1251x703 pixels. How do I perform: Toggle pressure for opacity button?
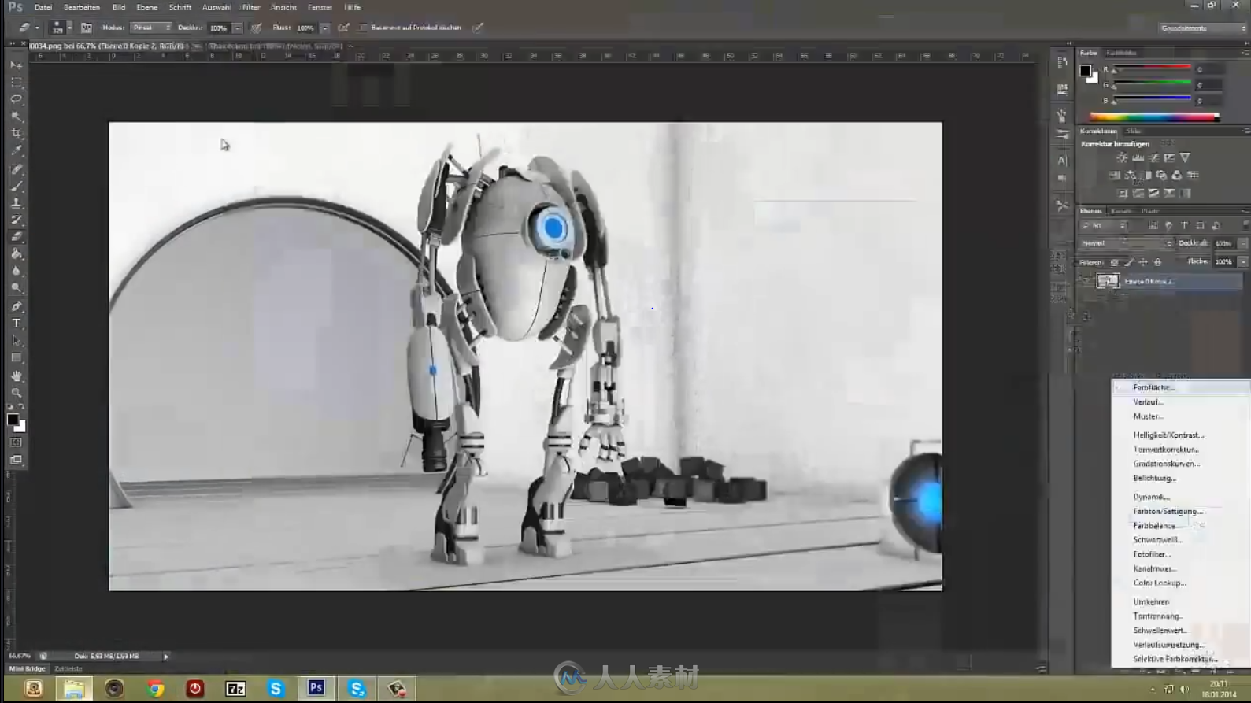256,28
